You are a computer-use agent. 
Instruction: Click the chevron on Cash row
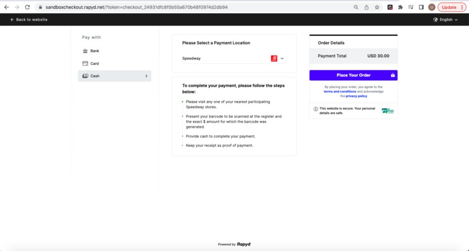146,76
